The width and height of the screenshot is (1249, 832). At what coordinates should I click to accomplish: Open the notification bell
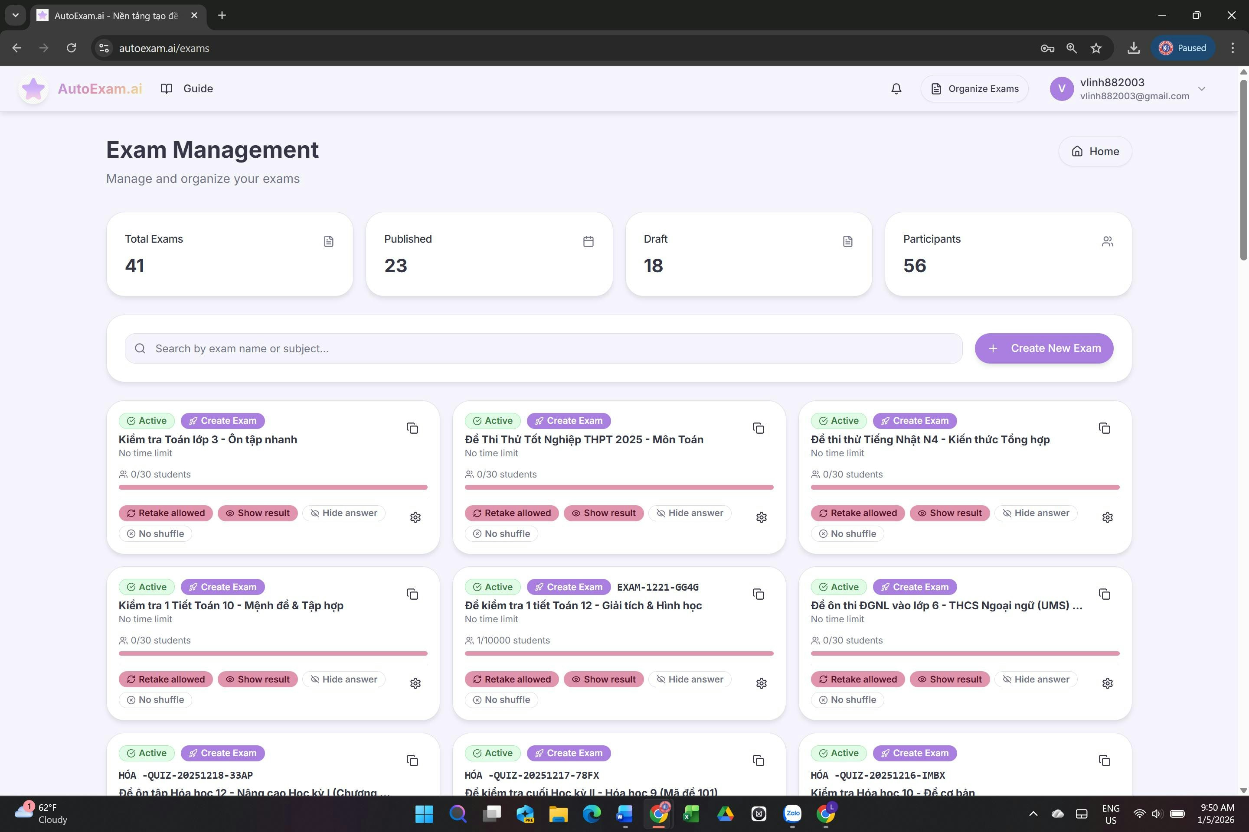[x=896, y=88]
